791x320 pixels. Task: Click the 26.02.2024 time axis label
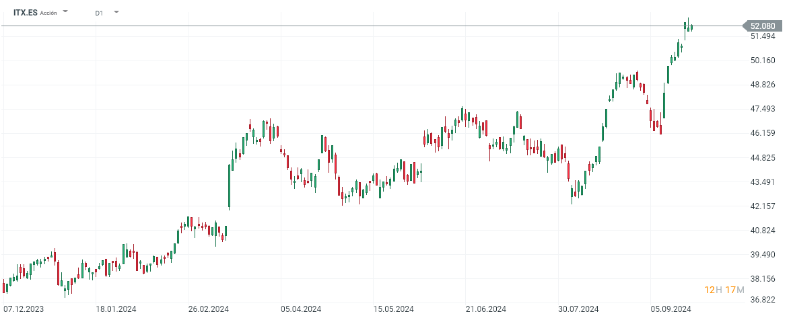tap(209, 309)
